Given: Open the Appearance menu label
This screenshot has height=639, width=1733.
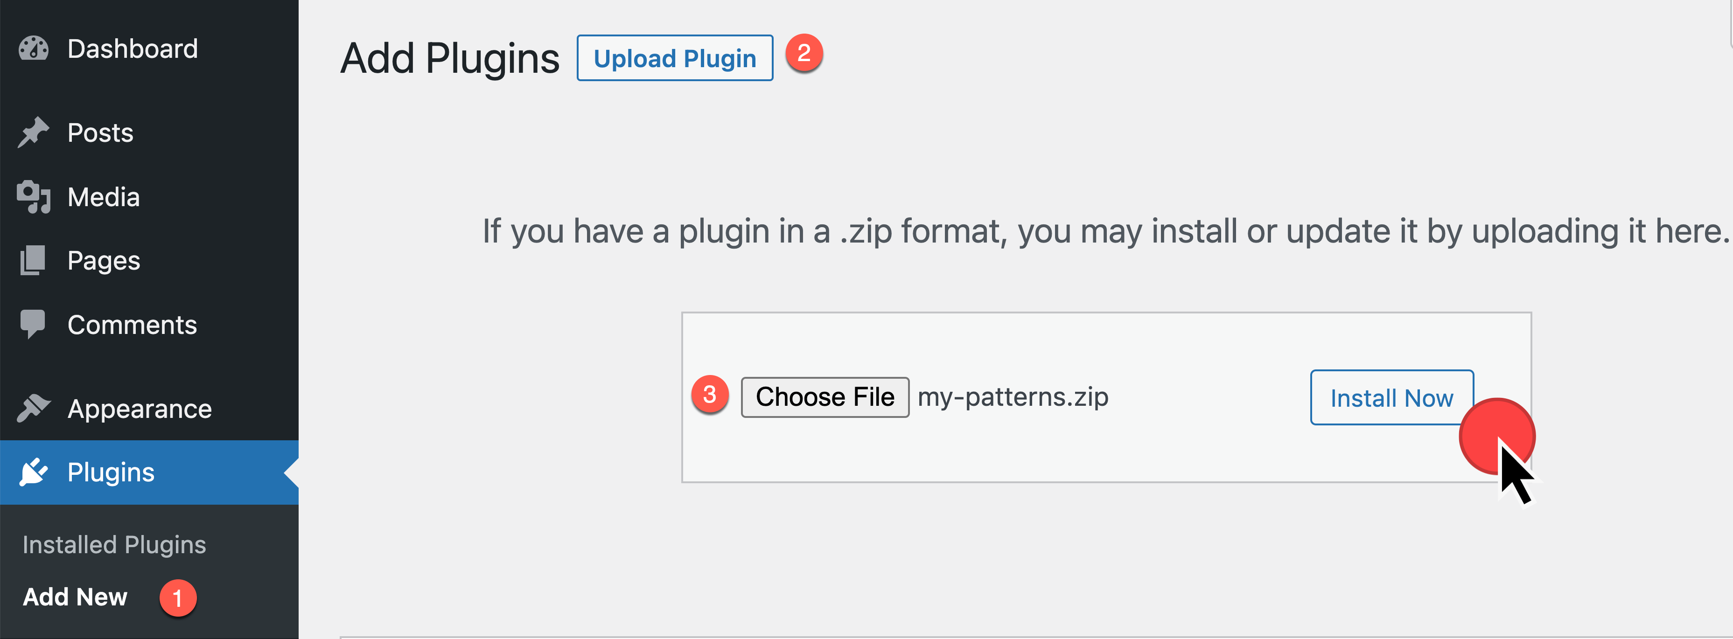Looking at the screenshot, I should coord(139,409).
